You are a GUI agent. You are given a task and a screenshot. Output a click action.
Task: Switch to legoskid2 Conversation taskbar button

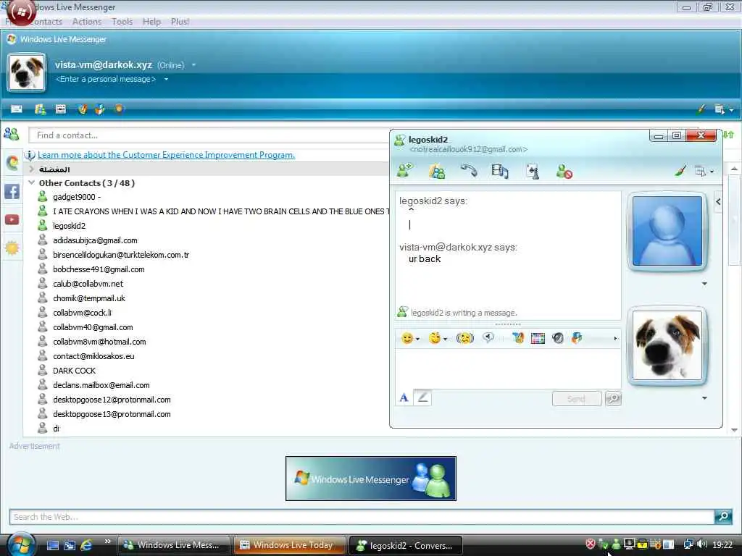pos(406,546)
